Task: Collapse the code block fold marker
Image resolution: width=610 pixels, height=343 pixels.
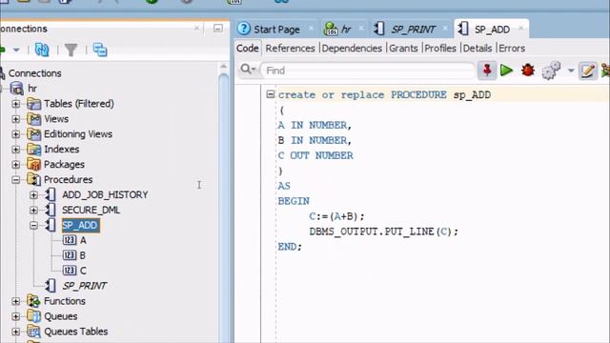Action: pyautogui.click(x=271, y=94)
